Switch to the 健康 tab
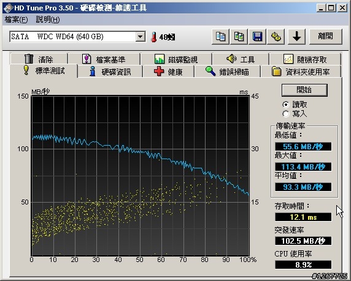This screenshot has height=281, width=351. [x=169, y=72]
